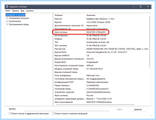This screenshot has width=156, height=120.
Task: Click the Элемент column header
Action: [x=58, y=15]
